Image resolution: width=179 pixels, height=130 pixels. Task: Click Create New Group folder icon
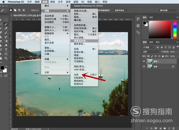(165, 128)
